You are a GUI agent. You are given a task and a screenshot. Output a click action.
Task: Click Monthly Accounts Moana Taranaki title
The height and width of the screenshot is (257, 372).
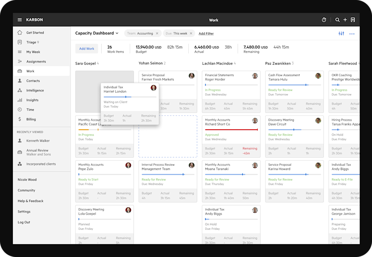click(x=218, y=167)
